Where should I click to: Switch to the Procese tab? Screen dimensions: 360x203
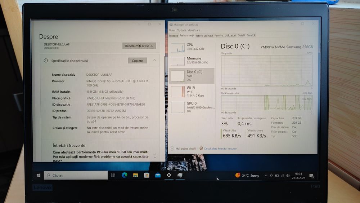point(174,36)
